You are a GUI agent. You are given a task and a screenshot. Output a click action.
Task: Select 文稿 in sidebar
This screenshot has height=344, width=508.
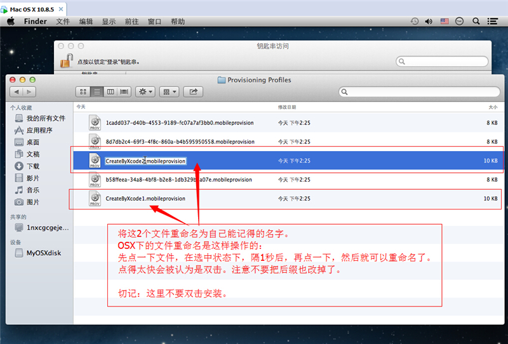tap(27, 154)
